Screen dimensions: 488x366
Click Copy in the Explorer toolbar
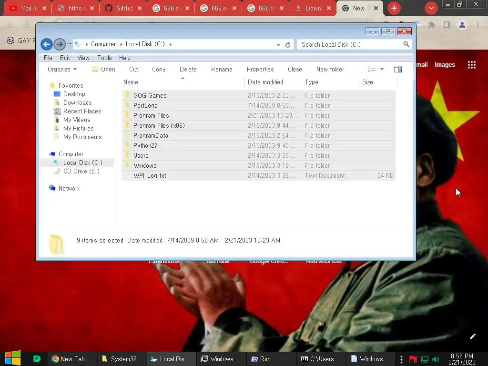coord(159,69)
